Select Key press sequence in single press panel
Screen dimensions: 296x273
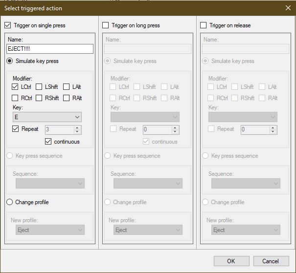[10, 156]
